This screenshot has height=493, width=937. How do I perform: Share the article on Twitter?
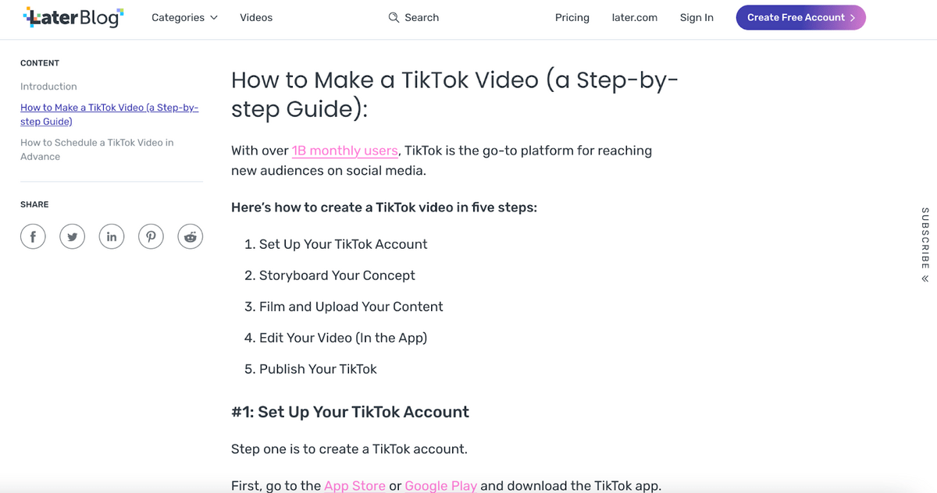click(x=72, y=236)
